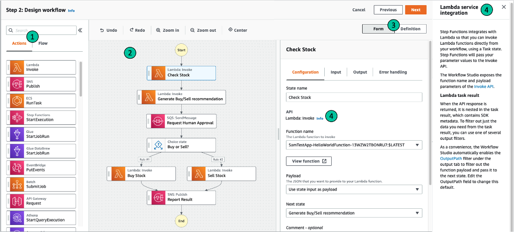Select the Lambda Invoke action icon
514x232 pixels.
(x=17, y=67)
